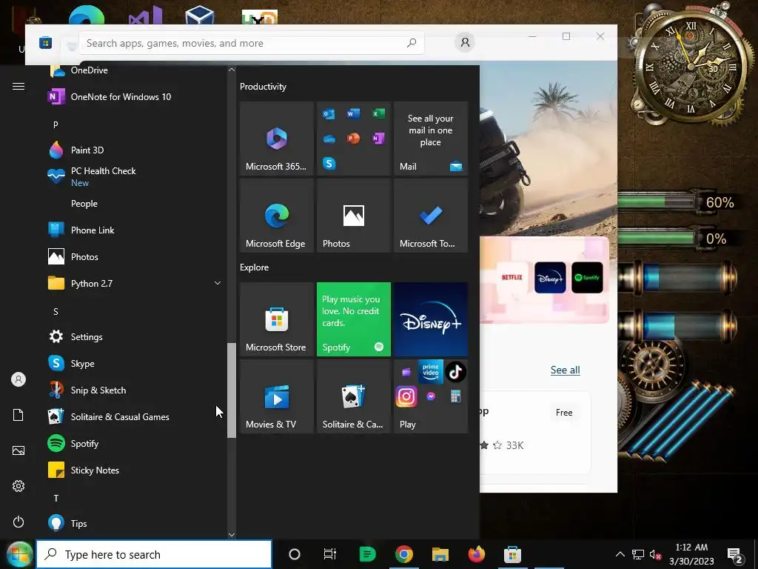Click the taskbar search box

(x=154, y=554)
